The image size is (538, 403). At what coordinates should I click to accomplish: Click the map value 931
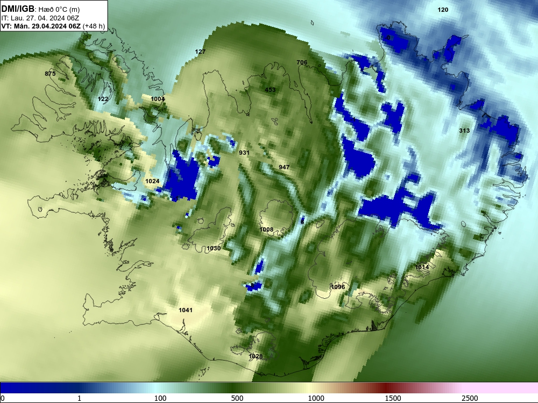pyautogui.click(x=244, y=153)
